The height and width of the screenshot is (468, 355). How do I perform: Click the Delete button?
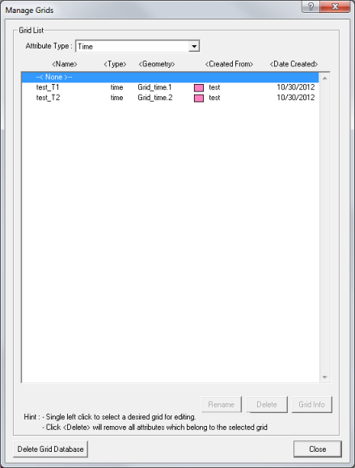[267, 404]
